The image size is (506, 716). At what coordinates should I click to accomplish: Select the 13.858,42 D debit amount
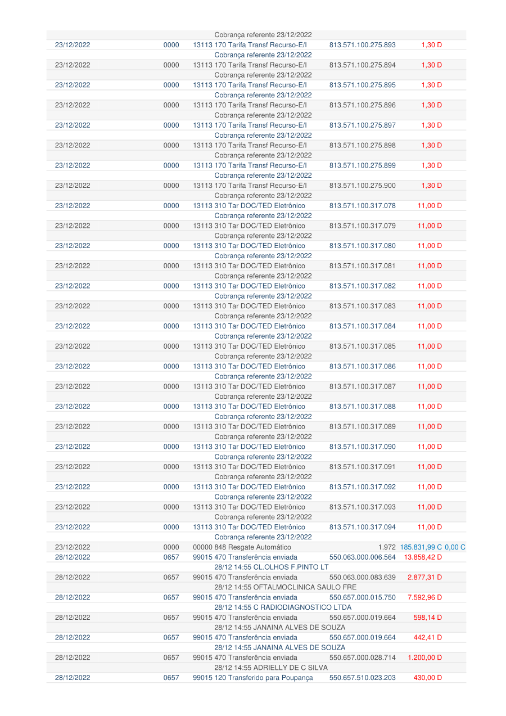coord(423,557)
